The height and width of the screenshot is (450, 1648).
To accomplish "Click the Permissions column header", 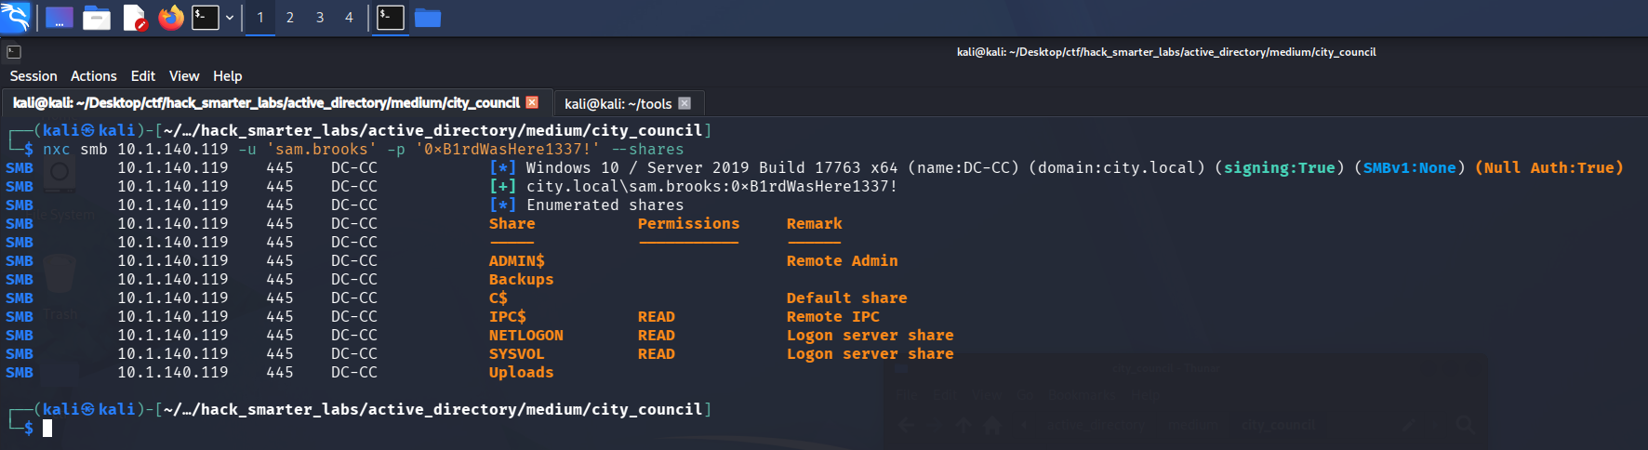I will click(689, 223).
